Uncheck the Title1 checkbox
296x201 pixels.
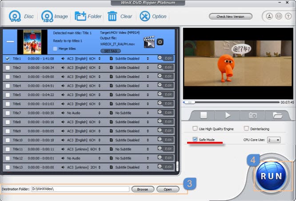[x=8, y=59]
